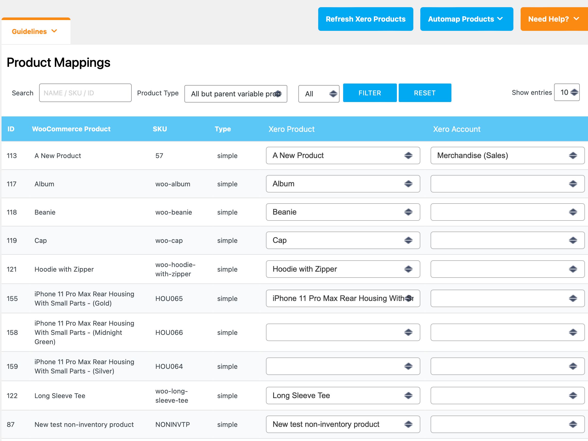The height and width of the screenshot is (441, 588).
Task: Click product ID 113 cell
Action: tap(12, 156)
